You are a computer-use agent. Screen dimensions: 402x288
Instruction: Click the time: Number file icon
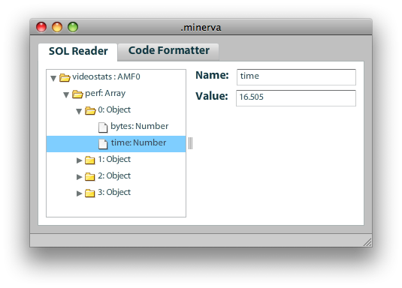[103, 143]
